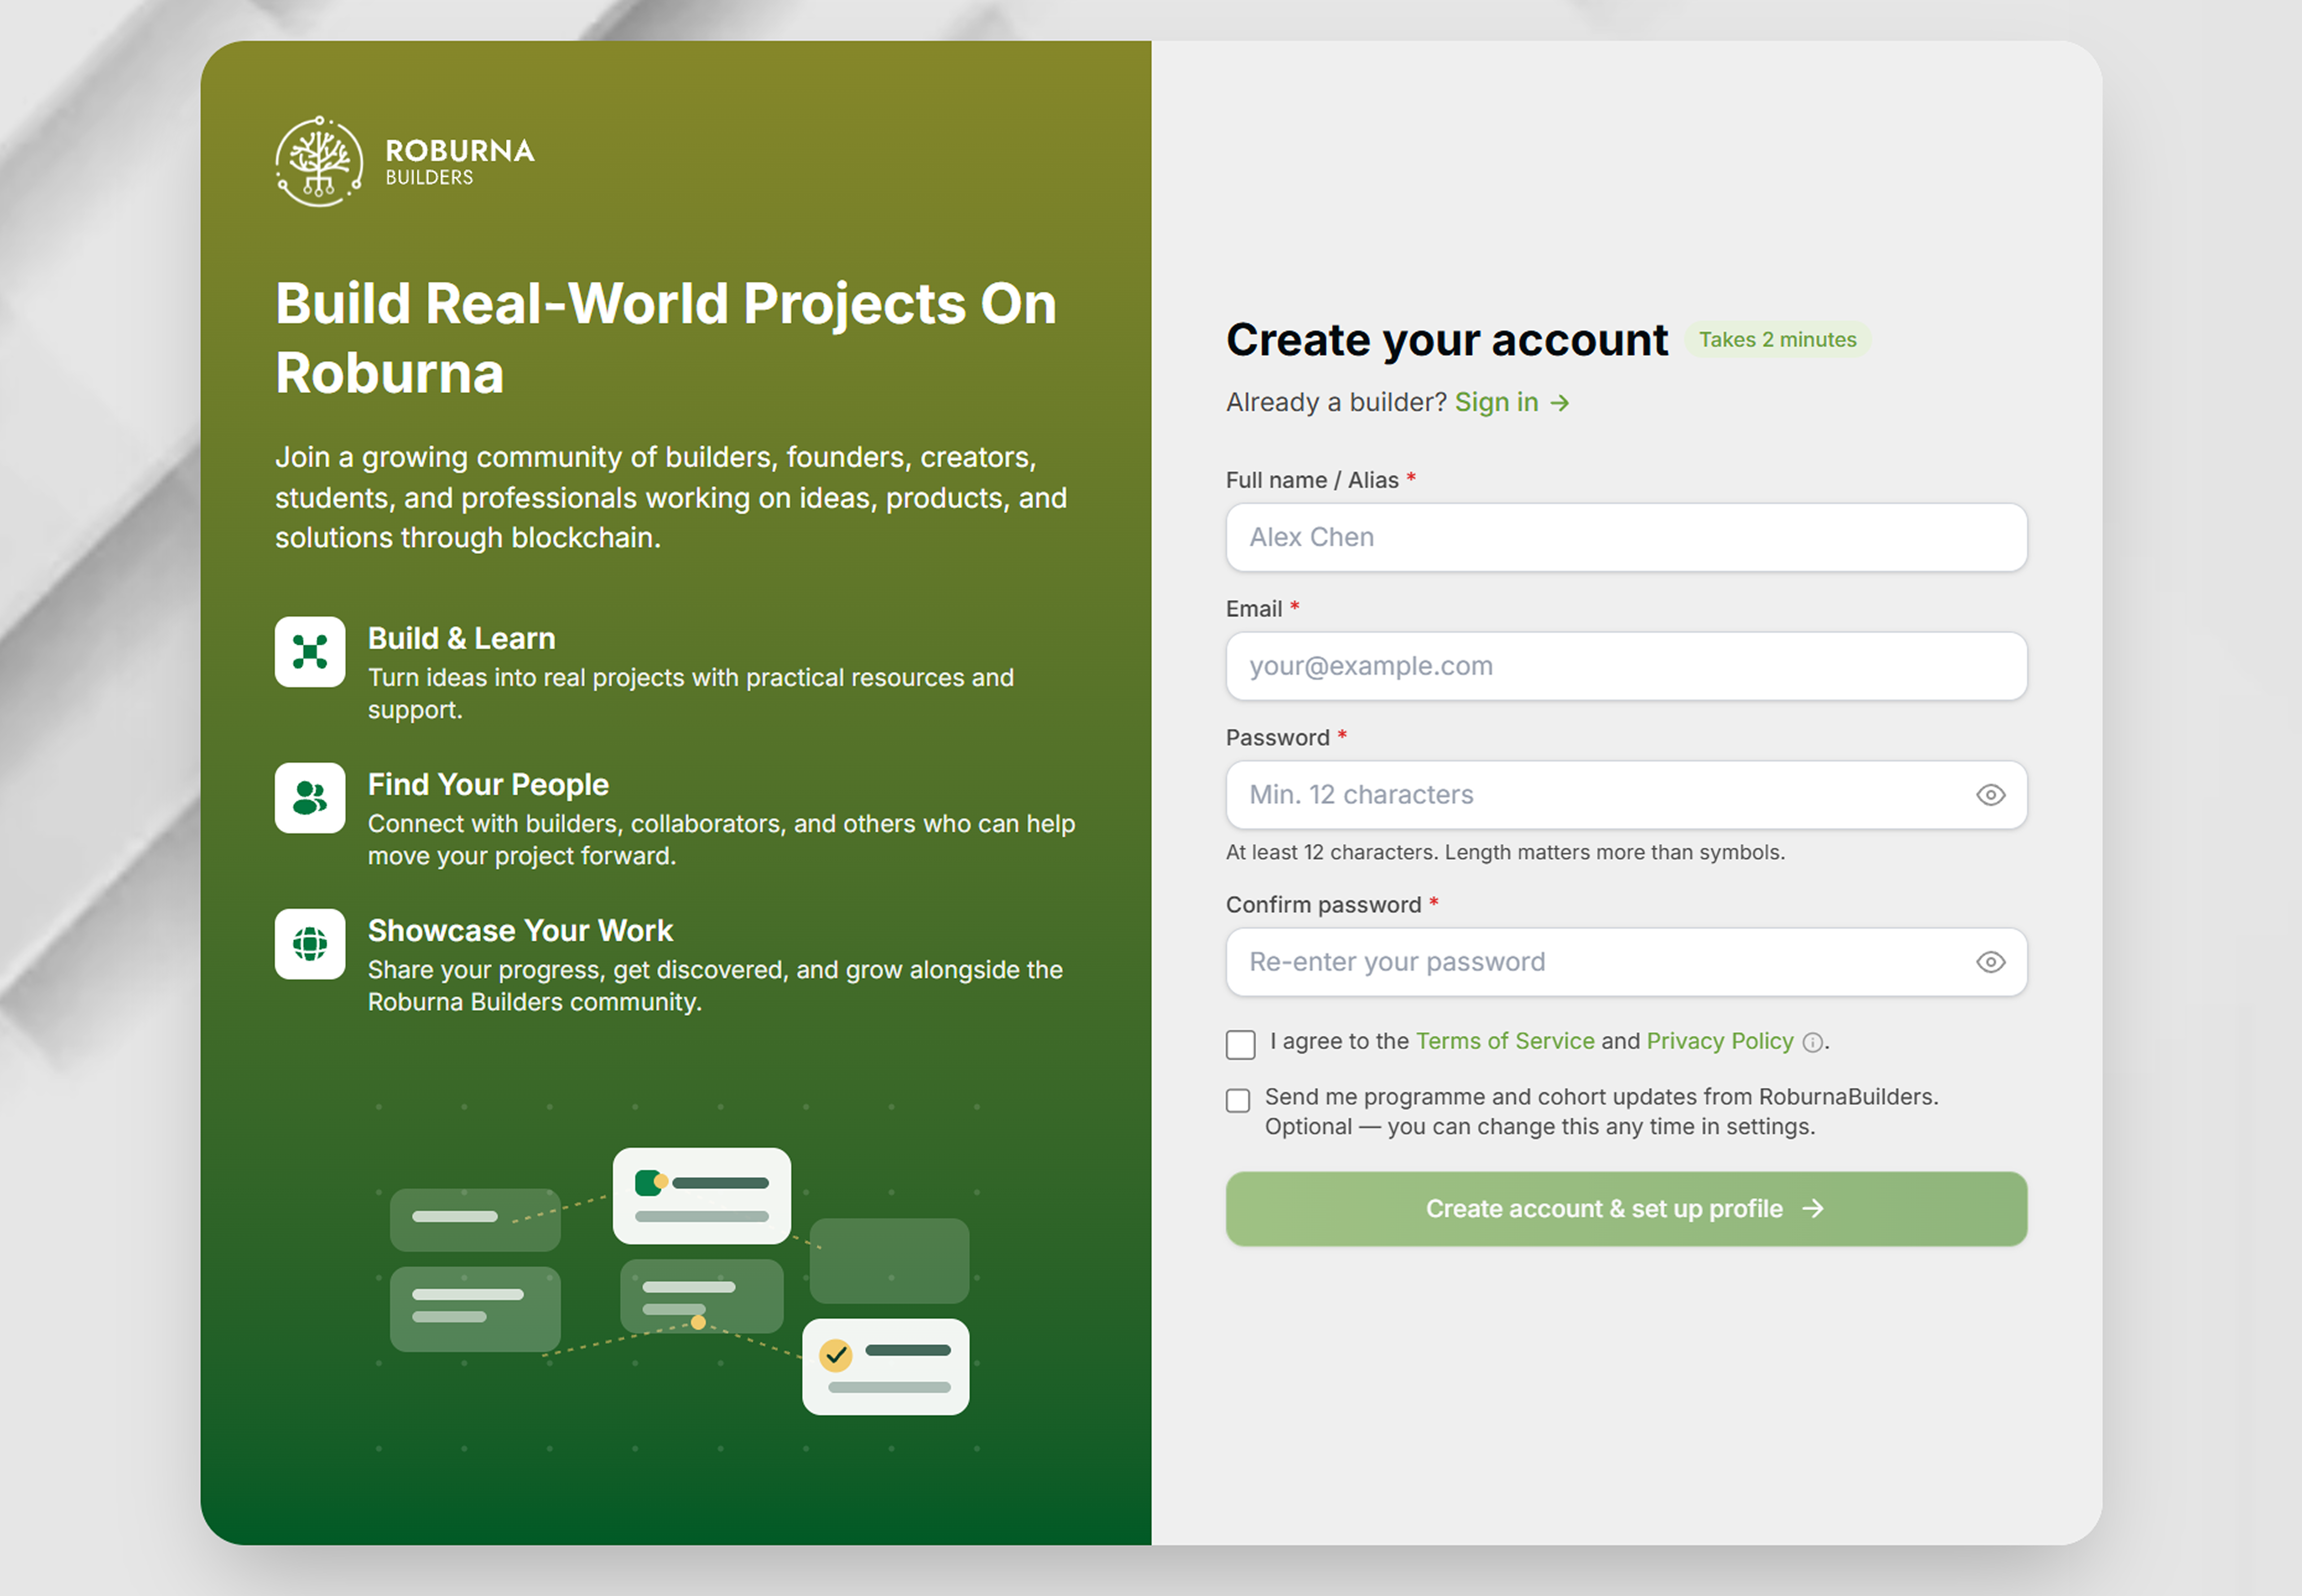Click the Showcase Your Work globe icon
Image resolution: width=2302 pixels, height=1596 pixels.
point(310,944)
